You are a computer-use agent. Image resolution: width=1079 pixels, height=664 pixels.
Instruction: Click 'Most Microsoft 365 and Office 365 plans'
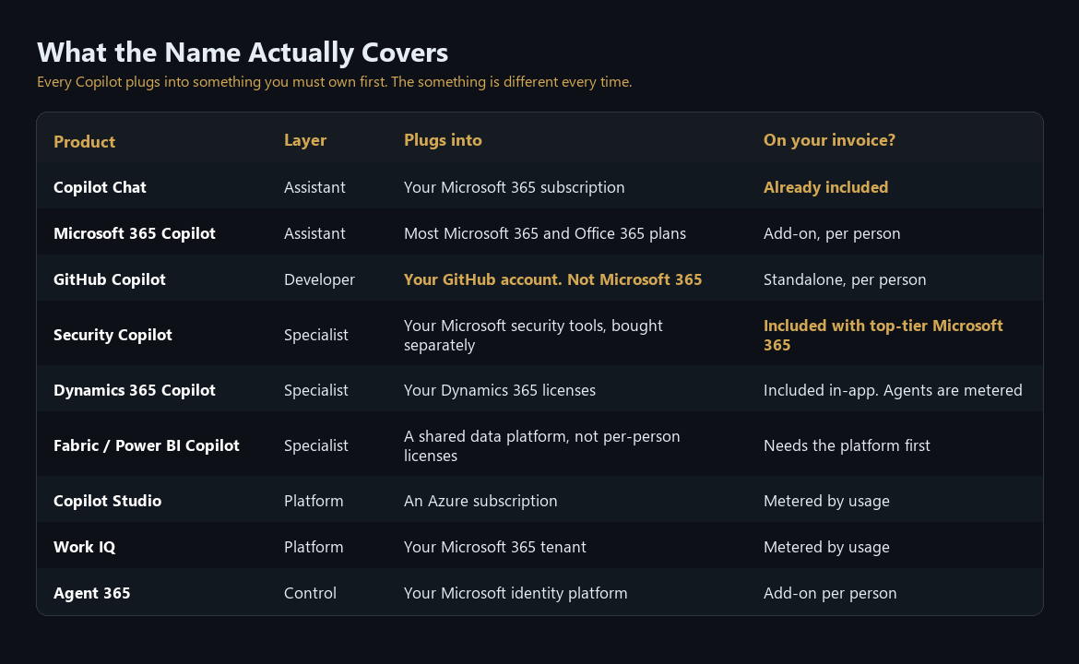click(x=545, y=233)
